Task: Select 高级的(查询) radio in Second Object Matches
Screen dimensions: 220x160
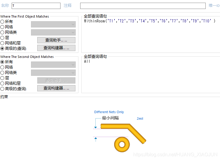Action: (2, 89)
